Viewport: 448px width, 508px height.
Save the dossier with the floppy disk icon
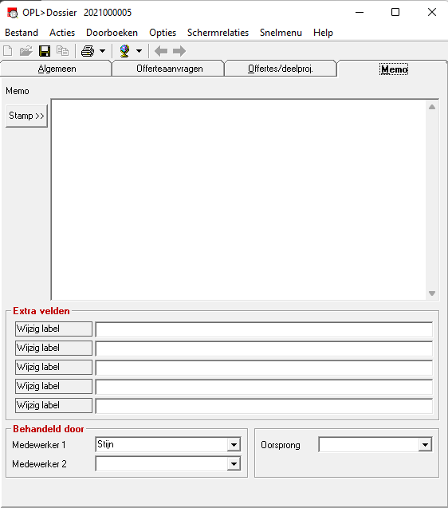[45, 51]
